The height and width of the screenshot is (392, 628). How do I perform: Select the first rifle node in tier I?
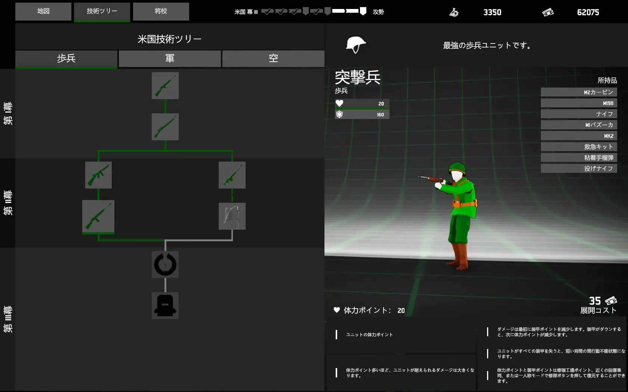point(165,86)
